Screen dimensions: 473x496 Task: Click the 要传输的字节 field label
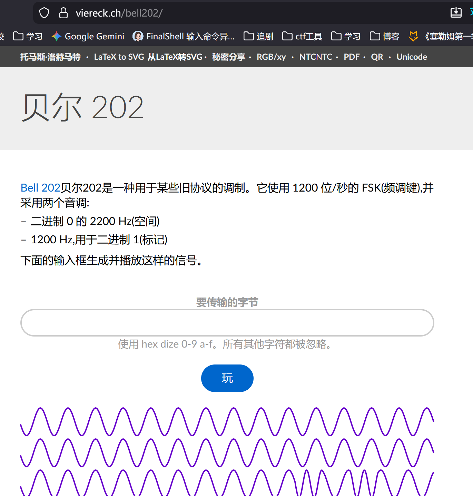coord(227,302)
